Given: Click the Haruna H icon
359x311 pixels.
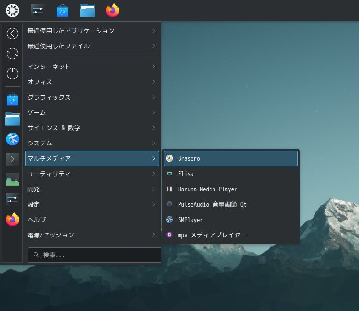Looking at the screenshot, I should coord(169,189).
